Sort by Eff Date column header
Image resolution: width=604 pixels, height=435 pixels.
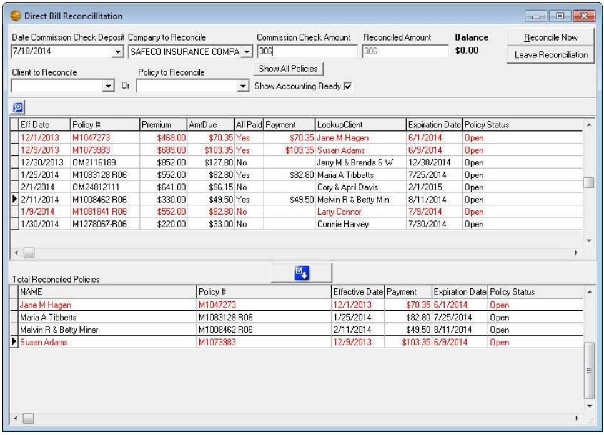tap(45, 125)
